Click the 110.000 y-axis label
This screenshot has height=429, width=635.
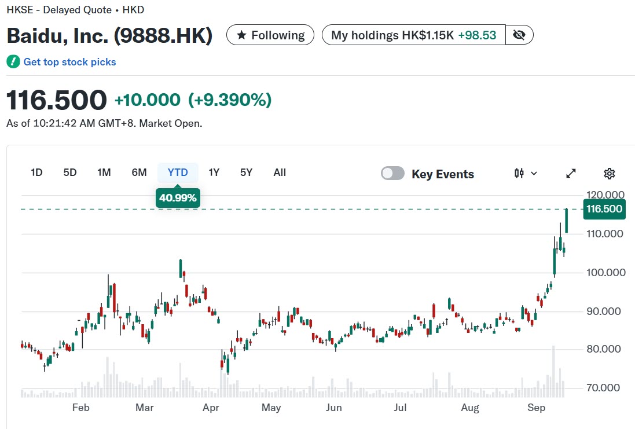[x=605, y=234]
